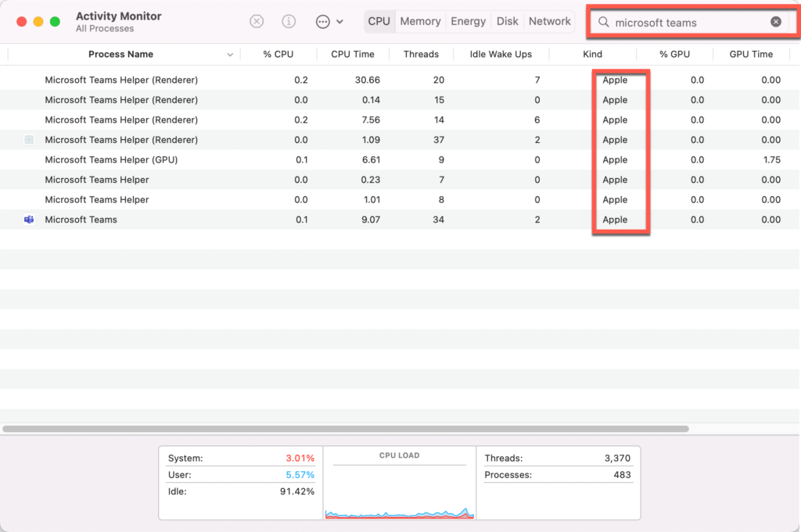Viewport: 801px width, 532px height.
Task: Expand the chevron beside the ellipsis button
Action: [x=339, y=22]
